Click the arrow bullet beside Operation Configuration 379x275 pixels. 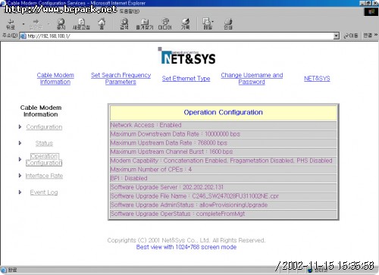point(20,159)
